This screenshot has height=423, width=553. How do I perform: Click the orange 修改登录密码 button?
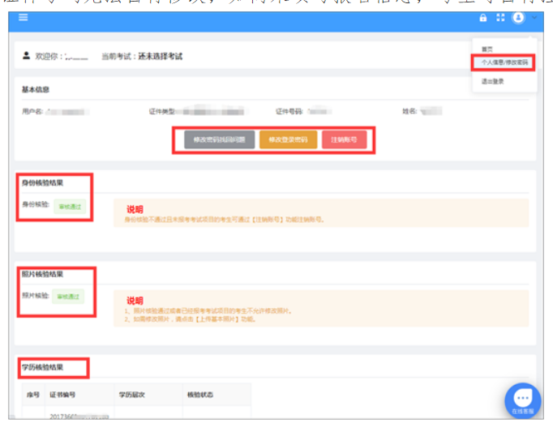pos(288,140)
